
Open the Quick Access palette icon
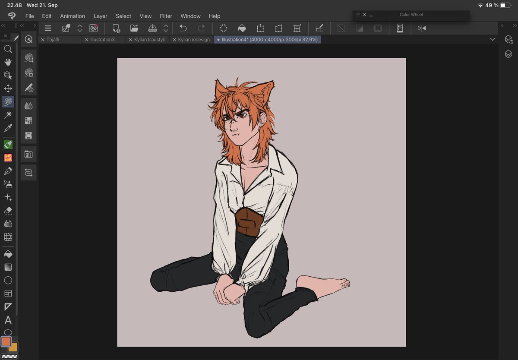(x=28, y=39)
